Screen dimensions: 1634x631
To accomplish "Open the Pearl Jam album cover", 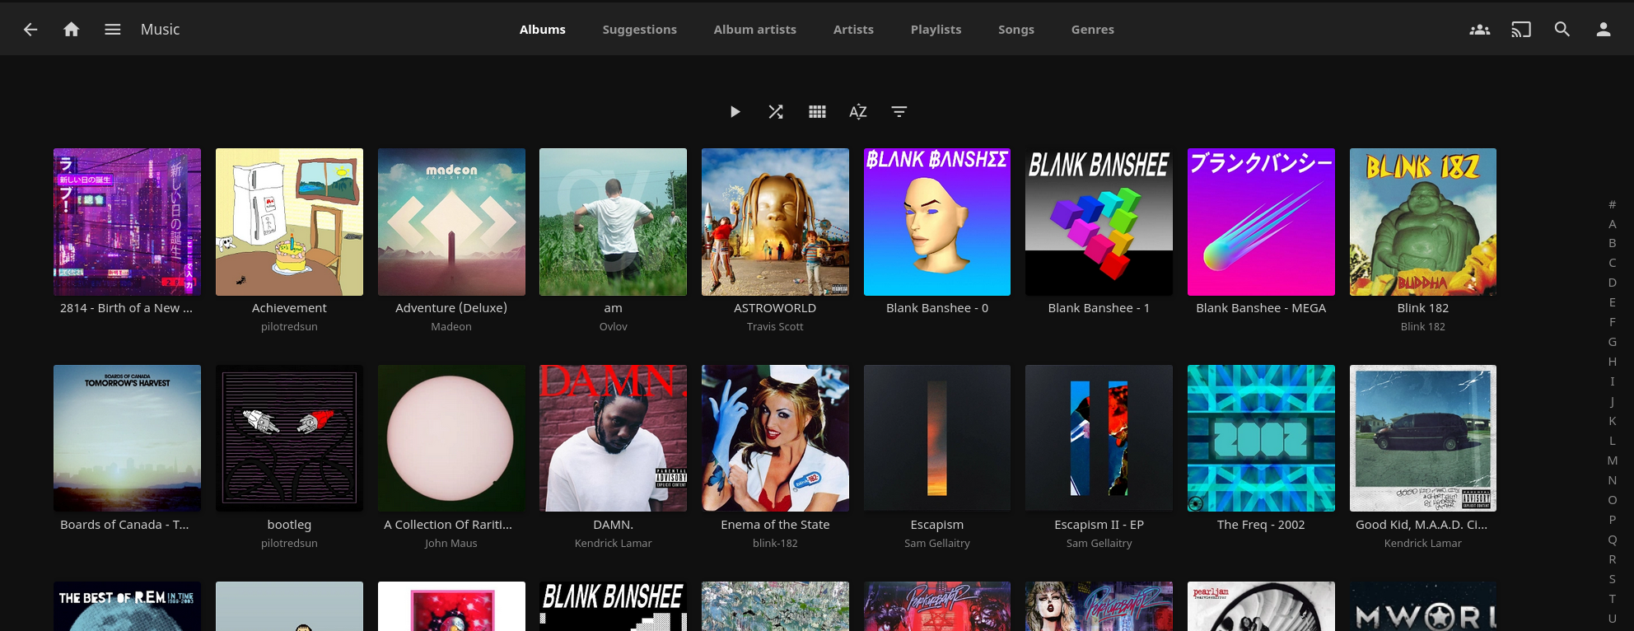I will (x=1261, y=606).
